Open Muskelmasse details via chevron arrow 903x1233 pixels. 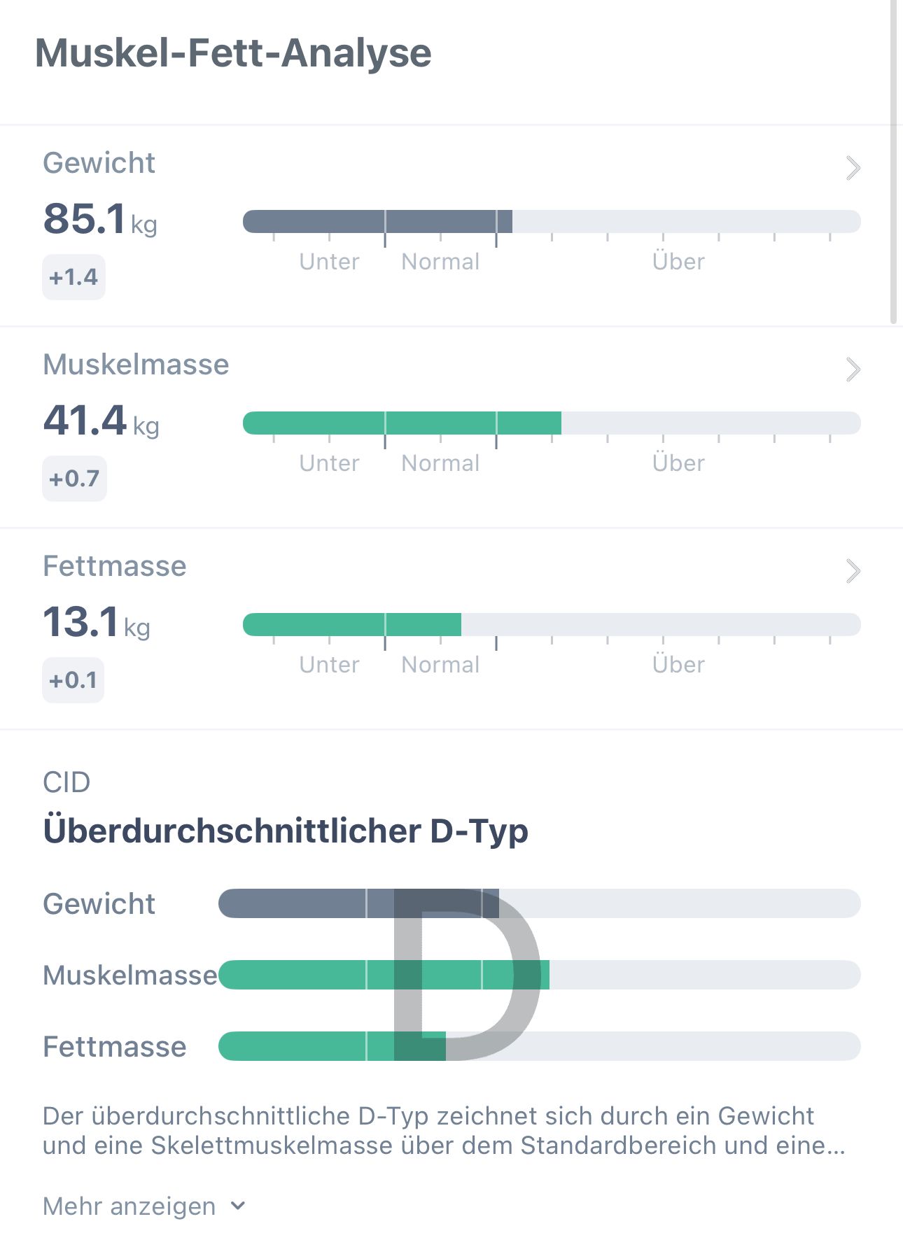click(853, 369)
